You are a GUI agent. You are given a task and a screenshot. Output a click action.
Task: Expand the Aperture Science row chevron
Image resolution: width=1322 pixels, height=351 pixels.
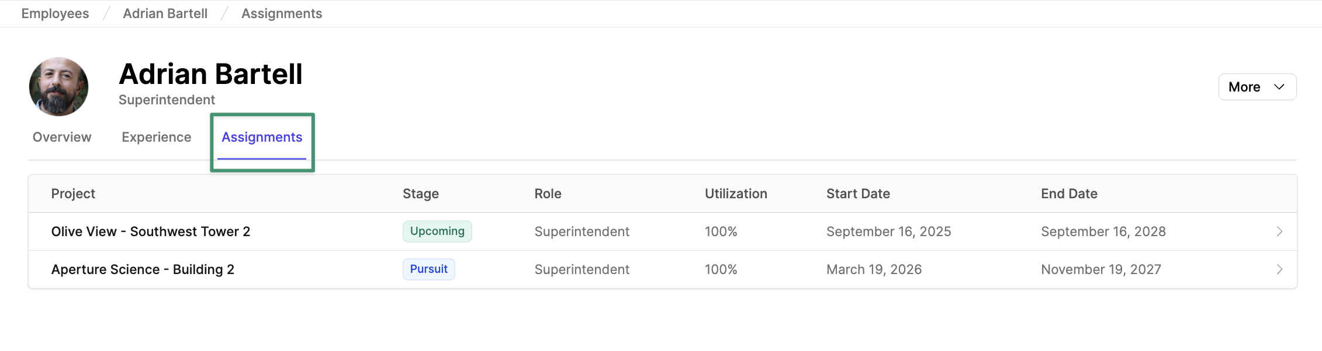click(x=1279, y=269)
